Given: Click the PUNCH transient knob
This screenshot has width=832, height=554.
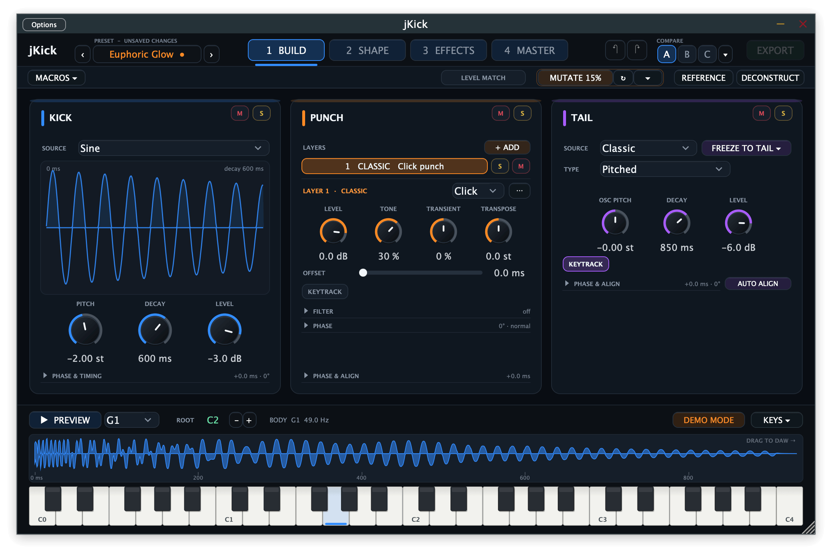Looking at the screenshot, I should 443,231.
